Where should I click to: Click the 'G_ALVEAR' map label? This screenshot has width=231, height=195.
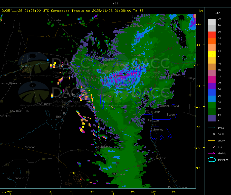click(x=153, y=112)
